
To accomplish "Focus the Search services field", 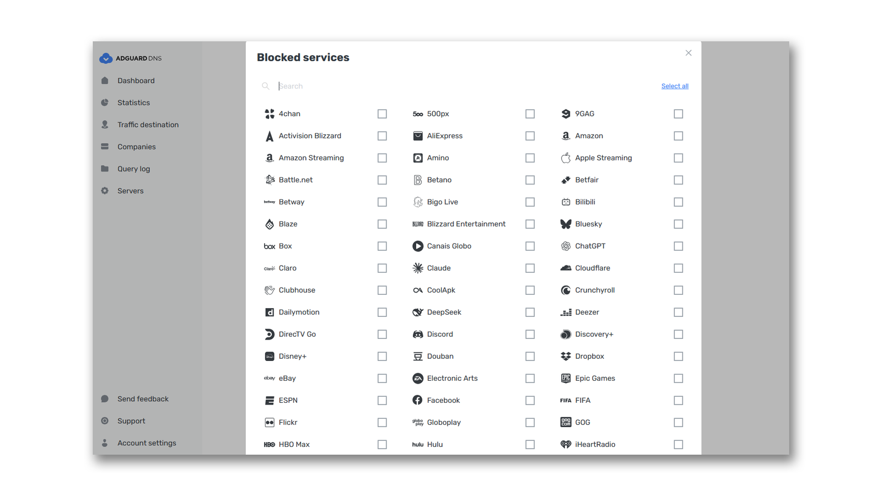I will [x=463, y=86].
